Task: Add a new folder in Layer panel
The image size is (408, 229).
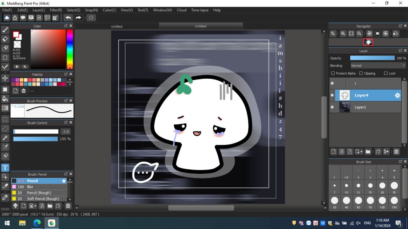Action: [368, 151]
